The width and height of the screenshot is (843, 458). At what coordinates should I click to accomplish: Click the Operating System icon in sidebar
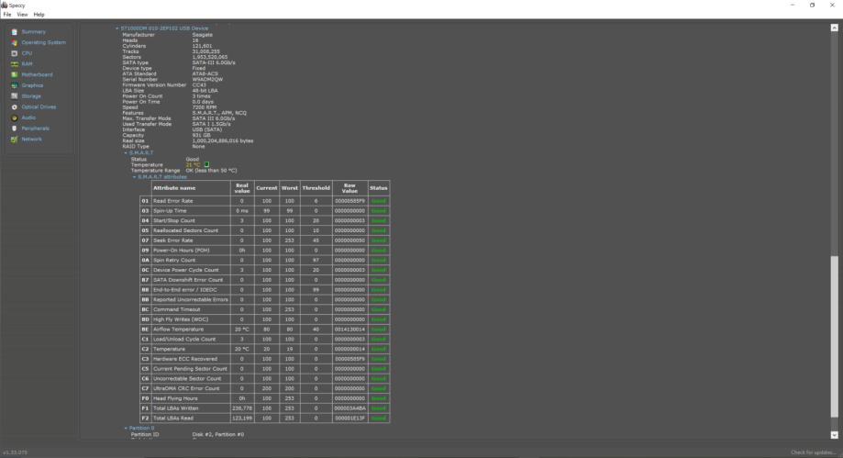15,42
